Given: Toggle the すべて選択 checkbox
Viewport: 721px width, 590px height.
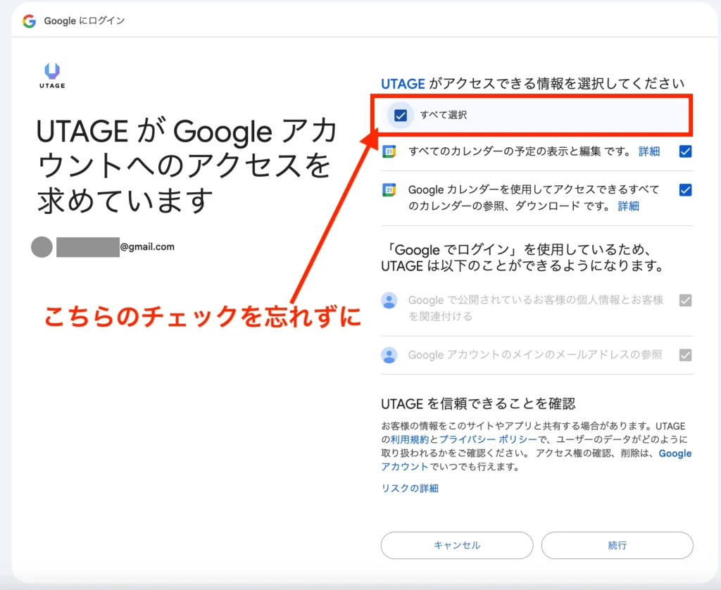Looking at the screenshot, I should [401, 115].
